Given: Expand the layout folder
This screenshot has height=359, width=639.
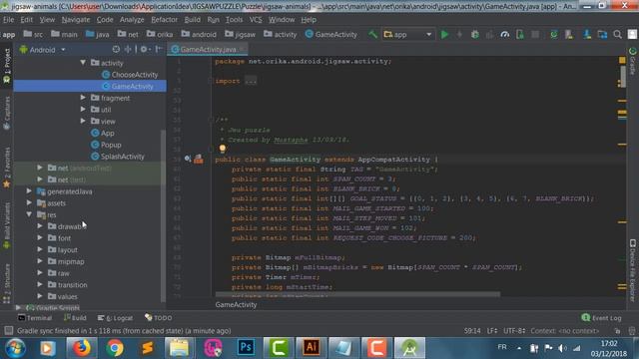Looking at the screenshot, I should coord(40,249).
